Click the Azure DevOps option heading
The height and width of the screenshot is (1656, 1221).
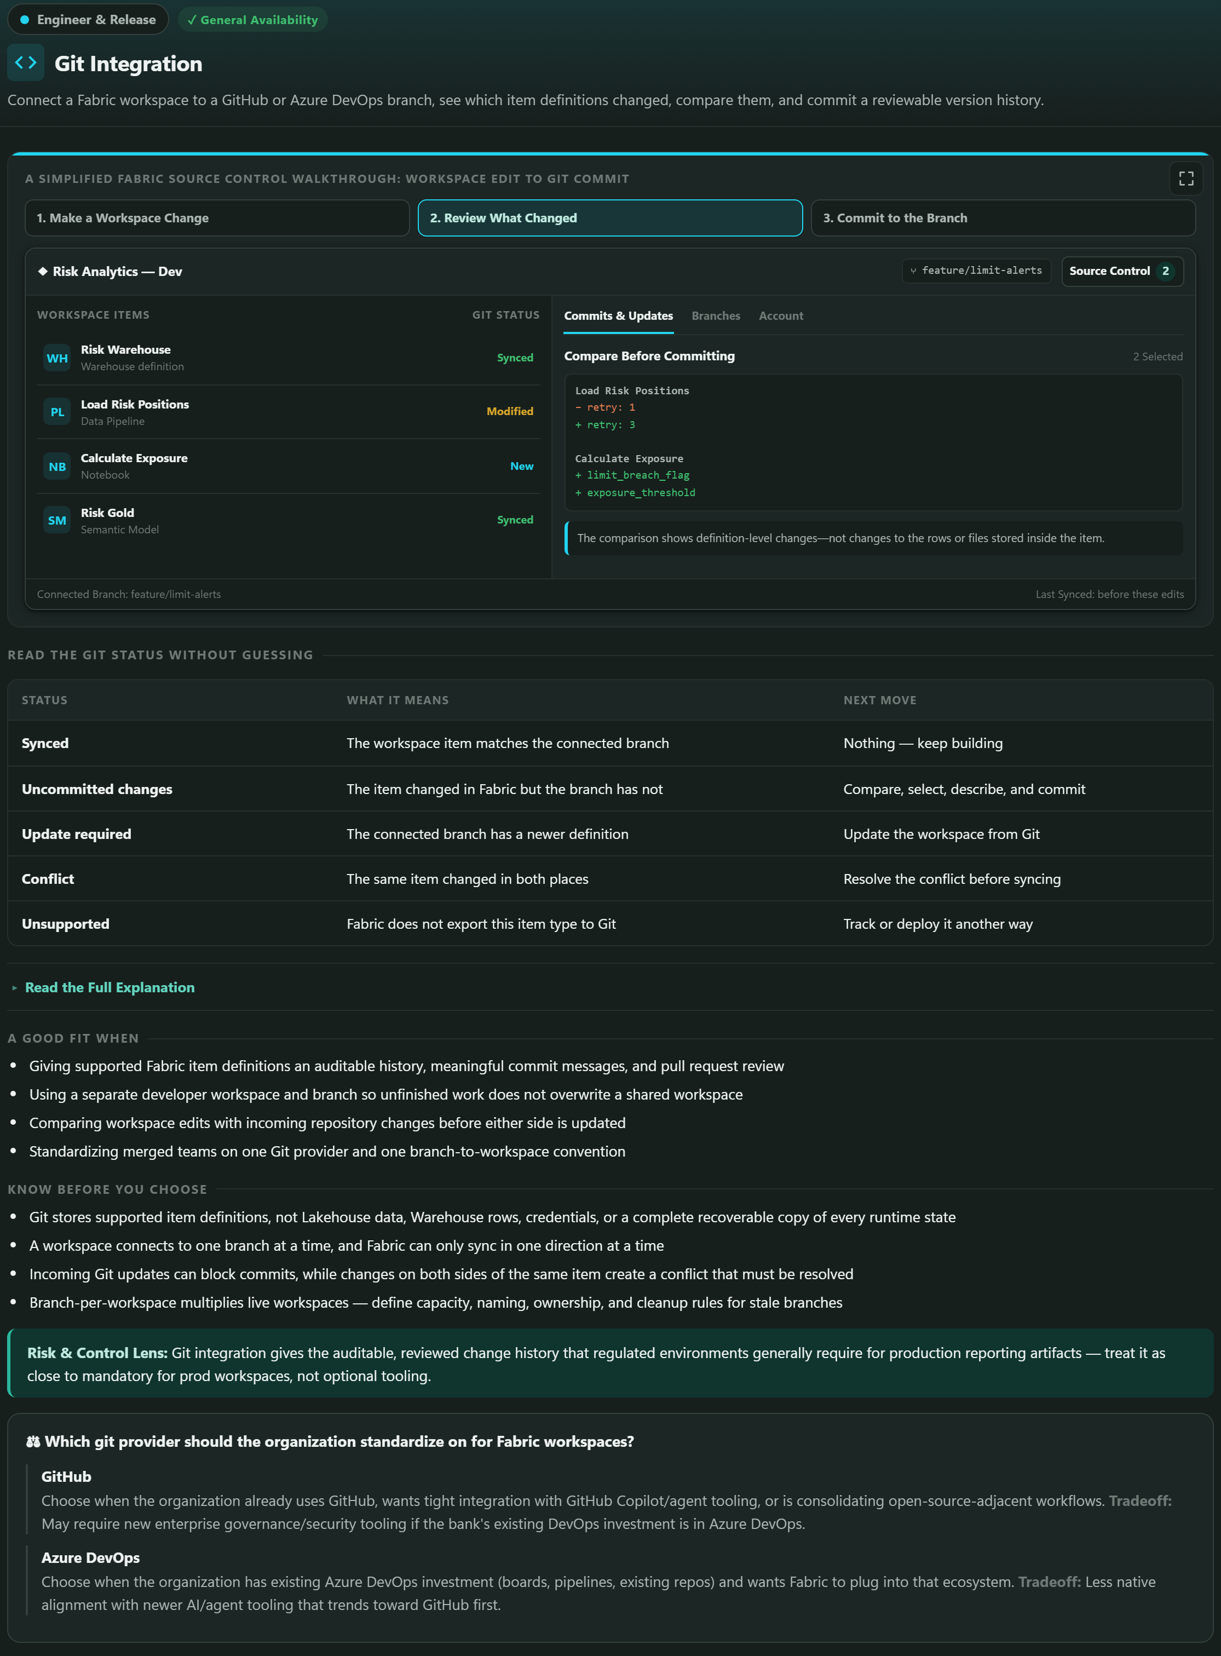click(90, 1557)
